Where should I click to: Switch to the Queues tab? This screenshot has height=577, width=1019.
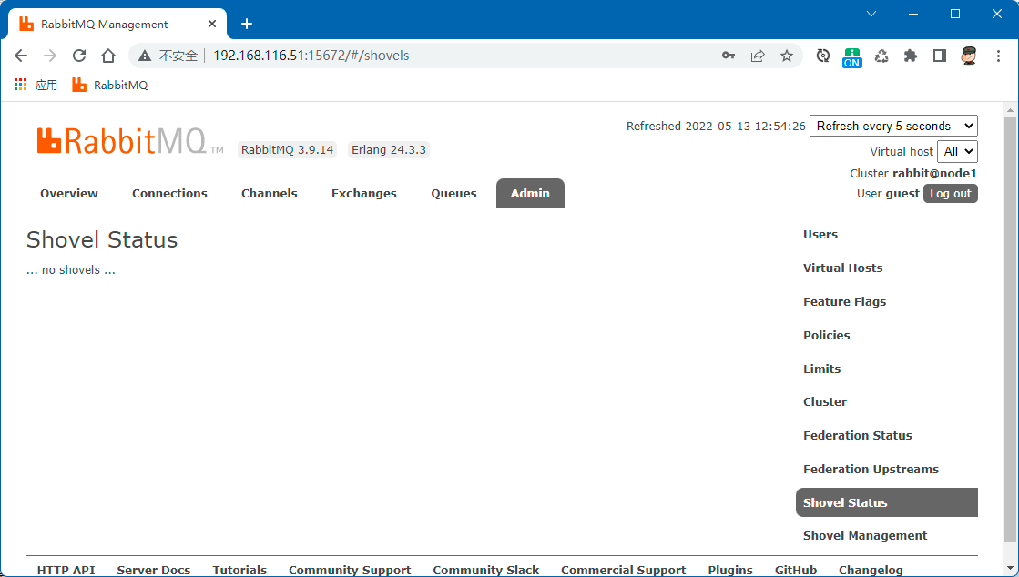[x=453, y=193]
